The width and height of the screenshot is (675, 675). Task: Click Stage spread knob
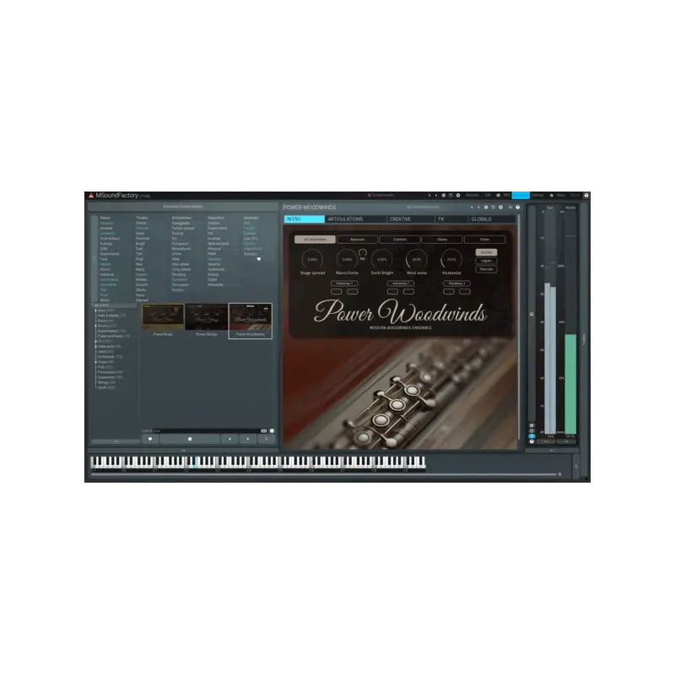tap(312, 260)
